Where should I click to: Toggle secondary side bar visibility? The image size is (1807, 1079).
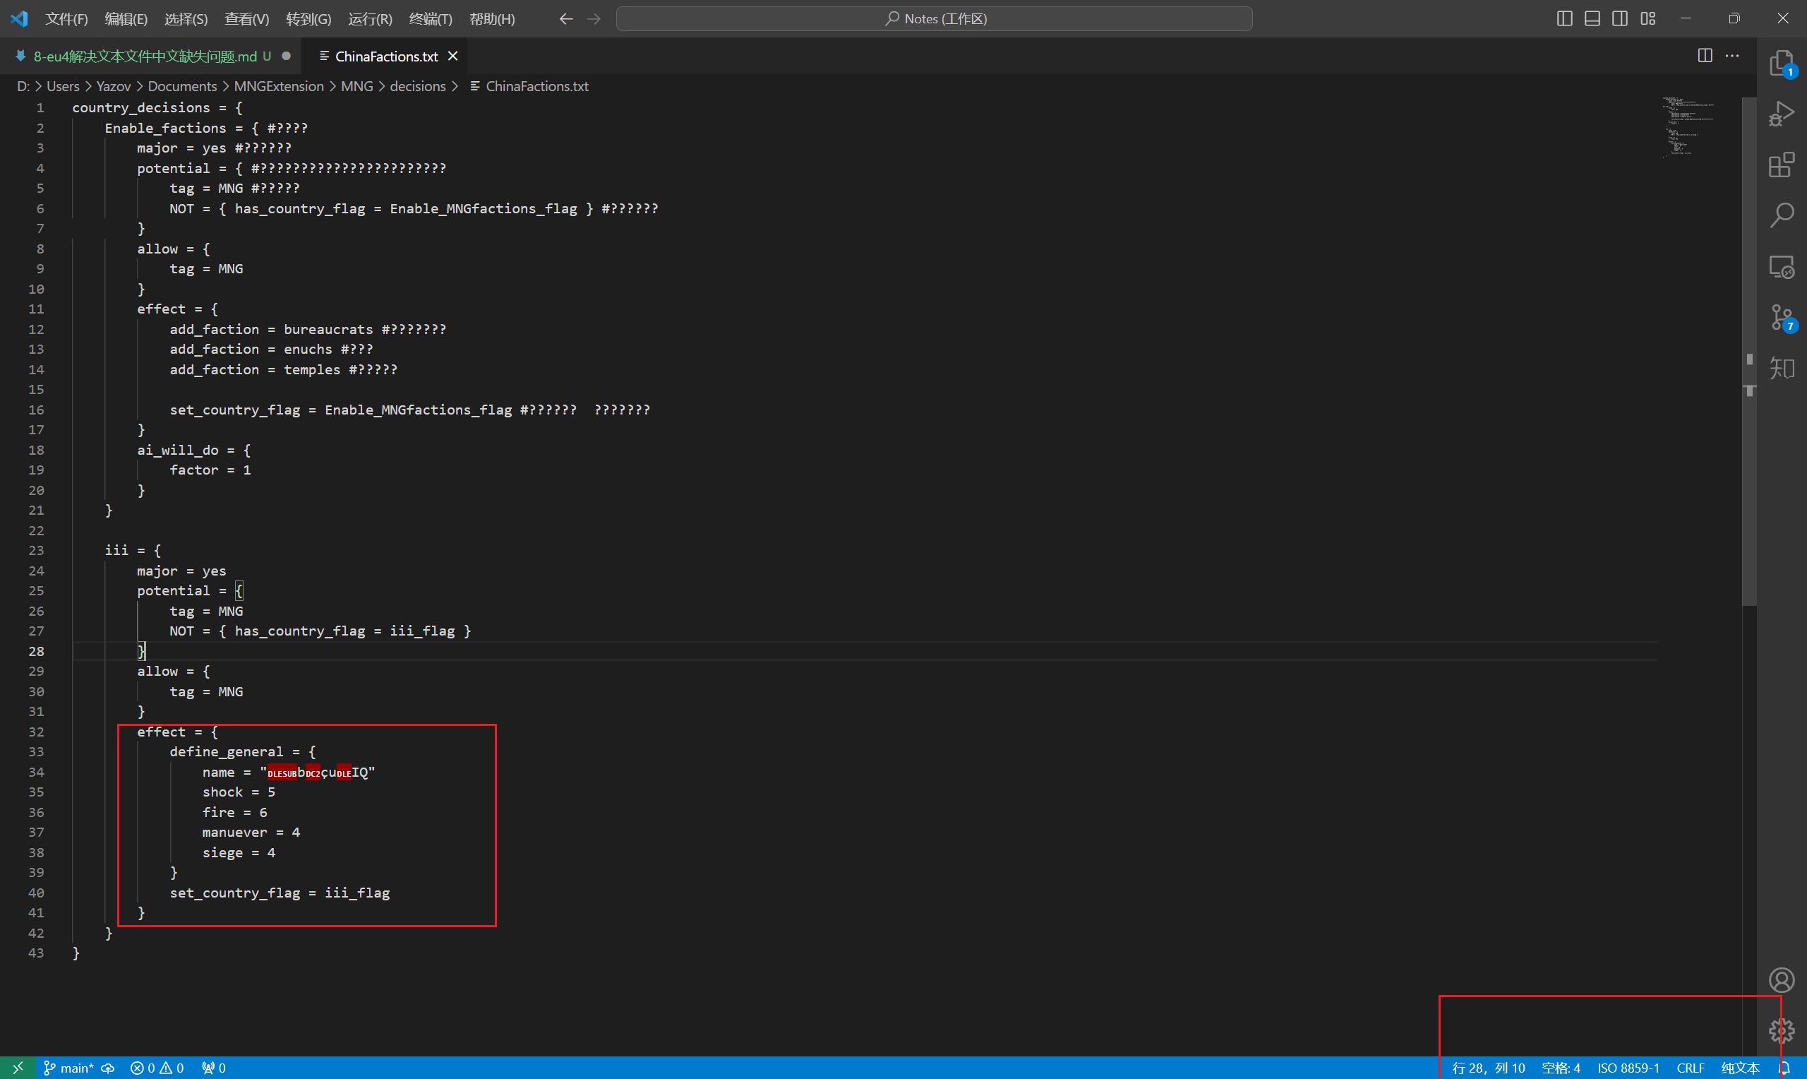point(1619,19)
